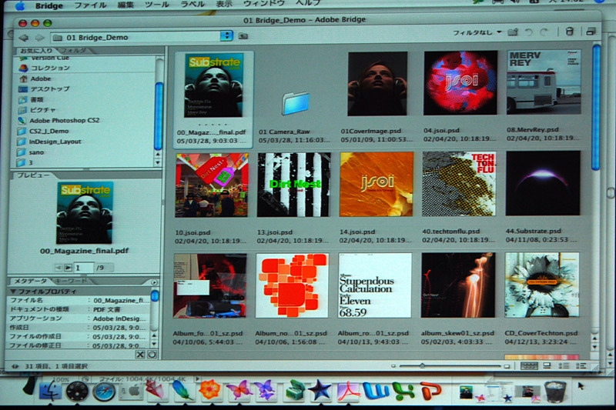Select versions and alternates view icon
Viewport: 616px width, 410px height.
(581, 365)
